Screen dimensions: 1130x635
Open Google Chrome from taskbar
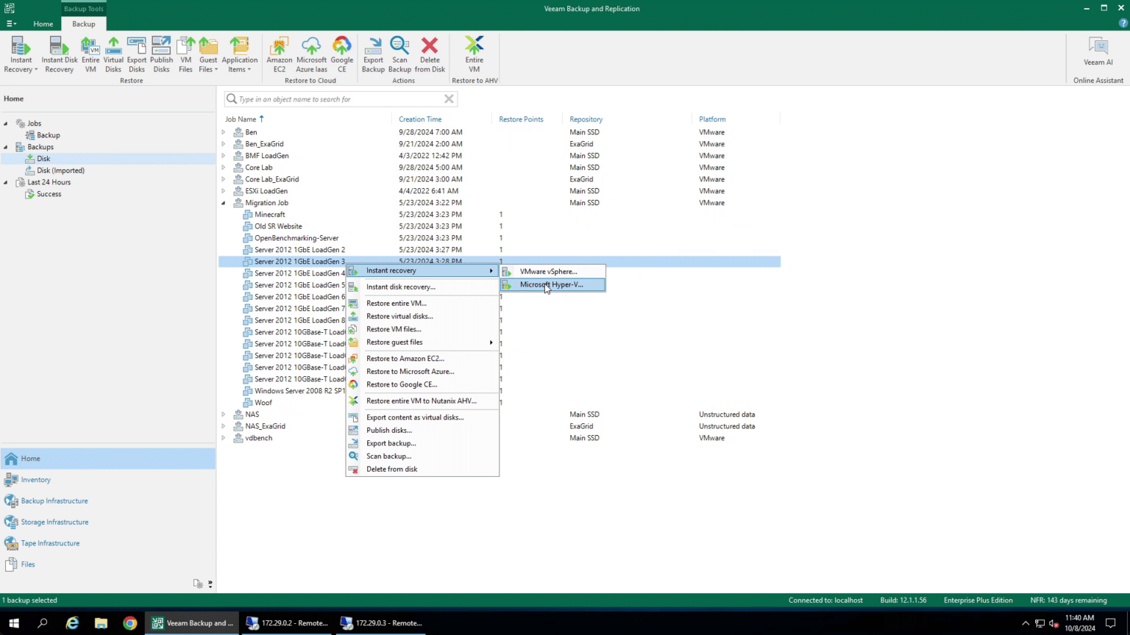pyautogui.click(x=130, y=623)
